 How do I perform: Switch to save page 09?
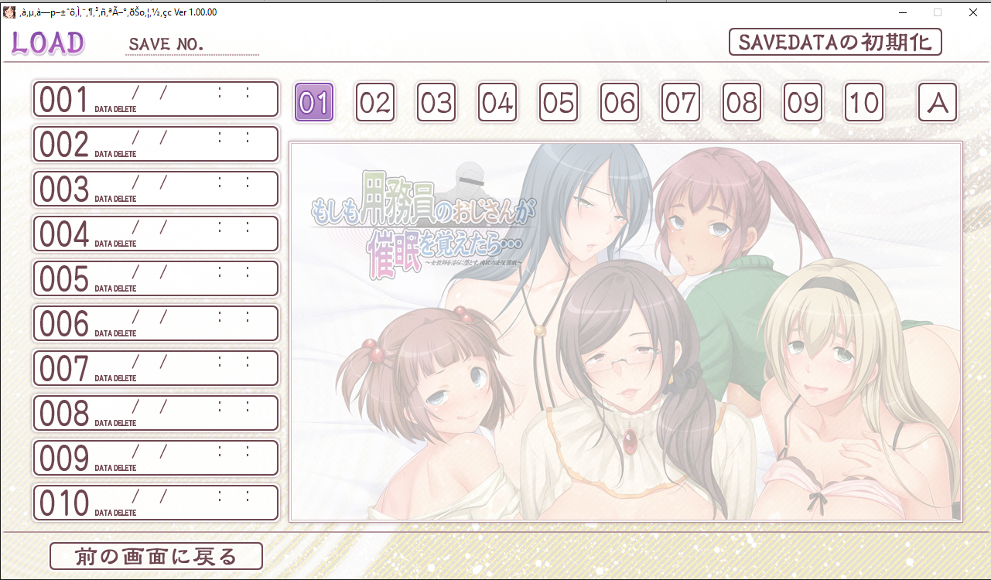pyautogui.click(x=803, y=102)
